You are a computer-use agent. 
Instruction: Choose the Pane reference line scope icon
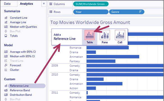[x=105, y=35]
